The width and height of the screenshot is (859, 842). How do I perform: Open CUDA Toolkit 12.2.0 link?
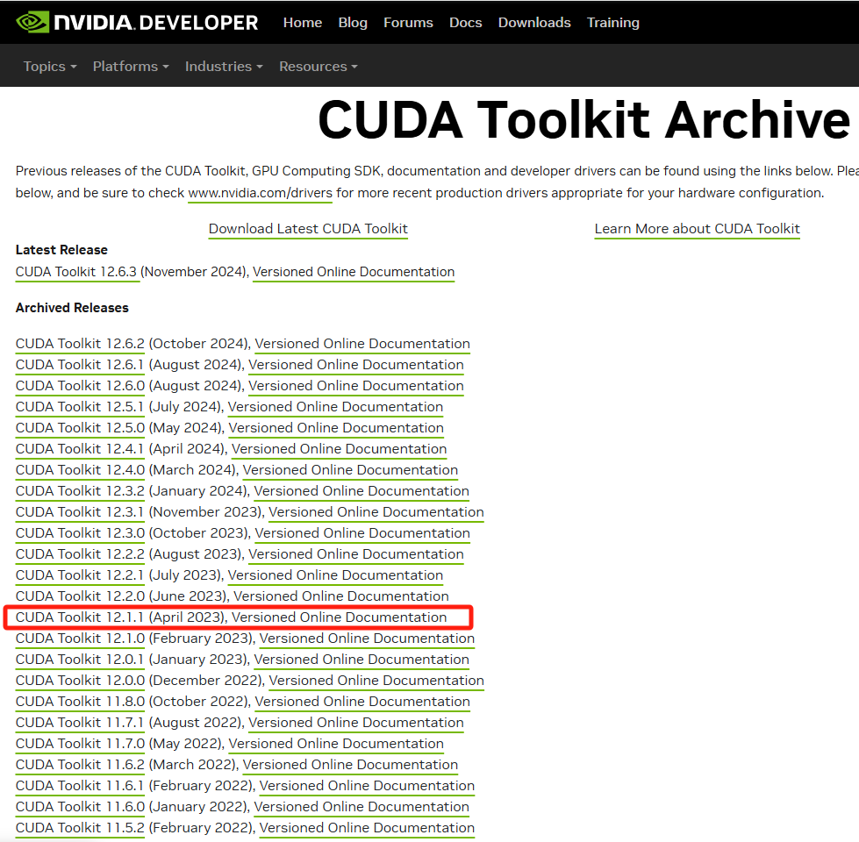click(x=80, y=596)
